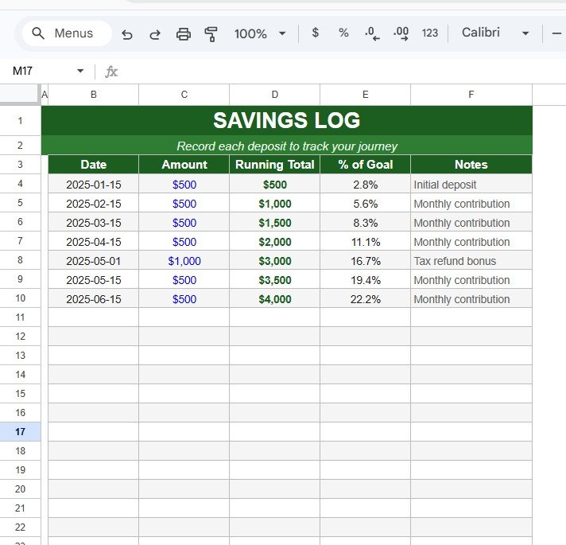The width and height of the screenshot is (566, 545).
Task: Open the 123 more number formats menu
Action: (x=430, y=33)
